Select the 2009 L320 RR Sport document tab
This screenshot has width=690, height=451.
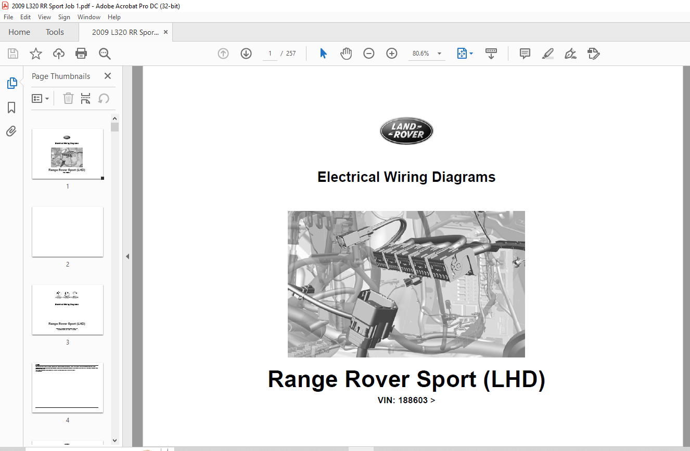125,32
